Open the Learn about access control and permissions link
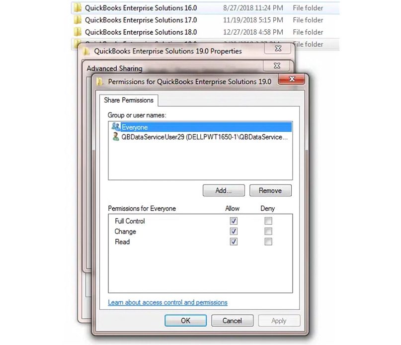This screenshot has width=401, height=345. pos(167,302)
